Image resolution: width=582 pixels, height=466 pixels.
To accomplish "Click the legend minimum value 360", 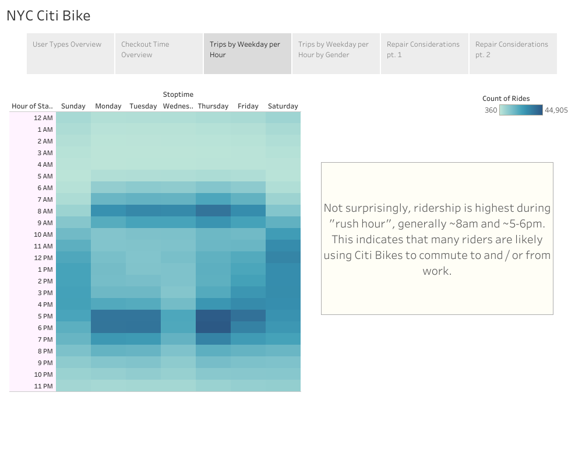I will pyautogui.click(x=491, y=110).
